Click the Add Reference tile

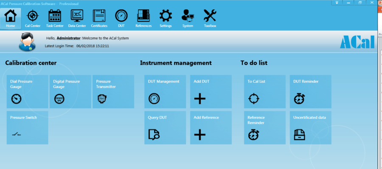point(211,127)
